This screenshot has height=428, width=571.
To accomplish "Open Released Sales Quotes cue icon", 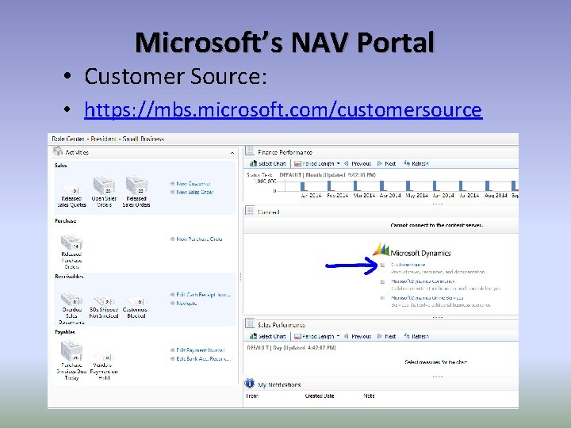I will pyautogui.click(x=71, y=190).
